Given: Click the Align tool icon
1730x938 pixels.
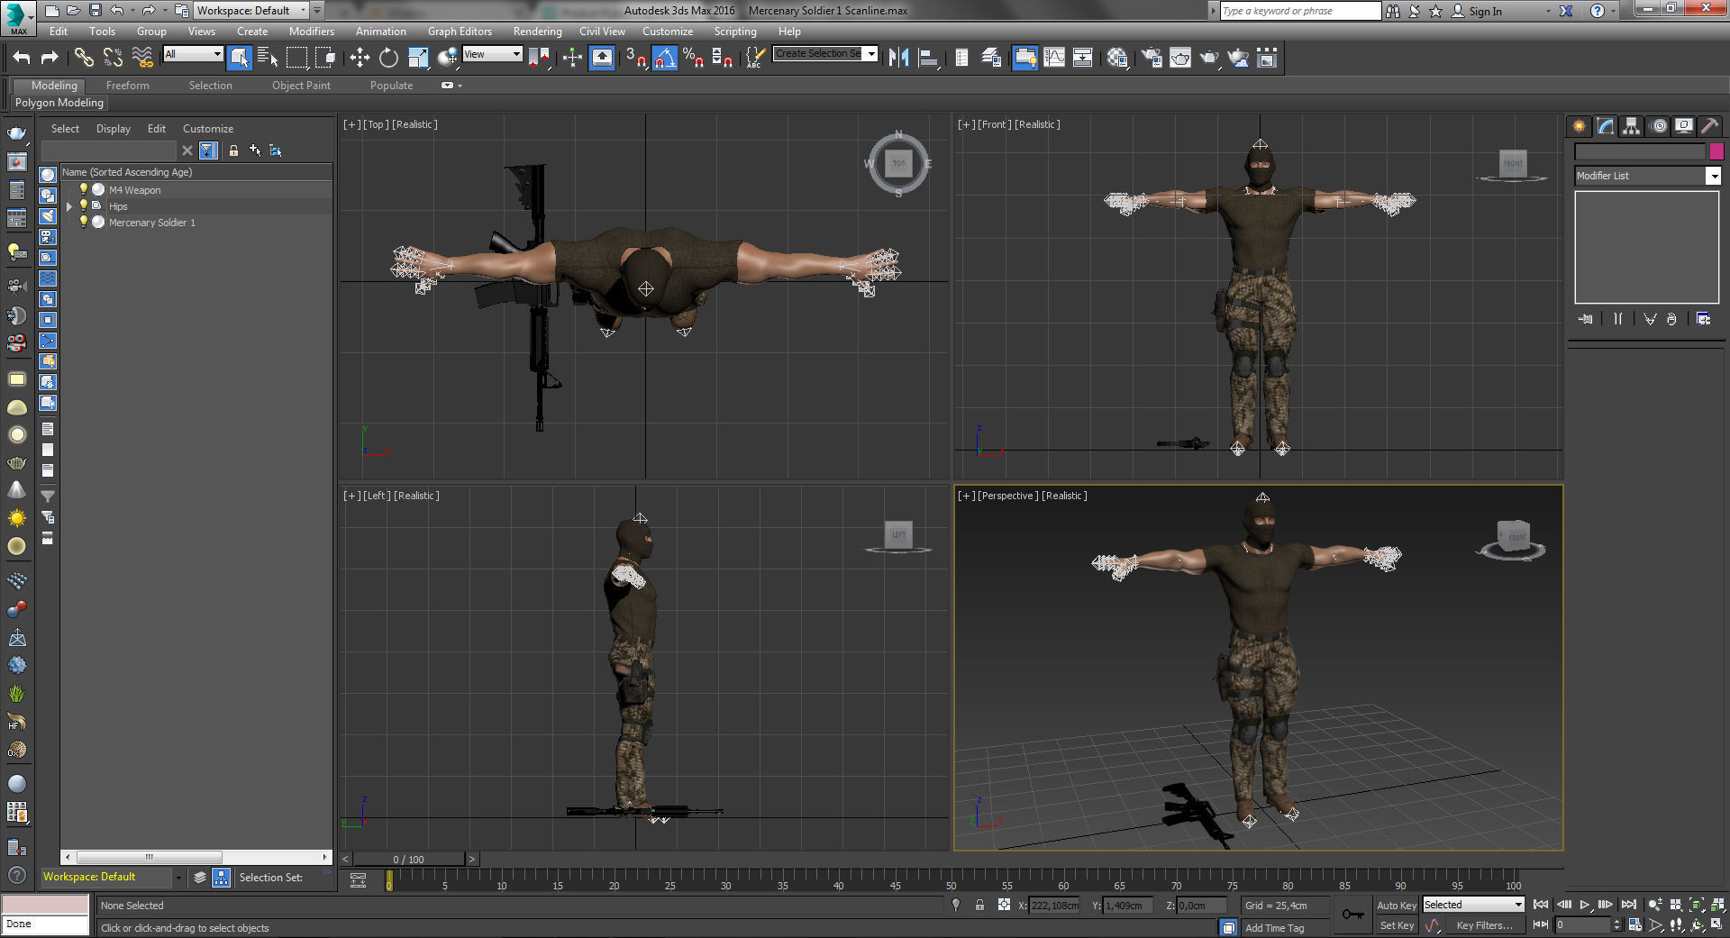Looking at the screenshot, I should [x=928, y=58].
